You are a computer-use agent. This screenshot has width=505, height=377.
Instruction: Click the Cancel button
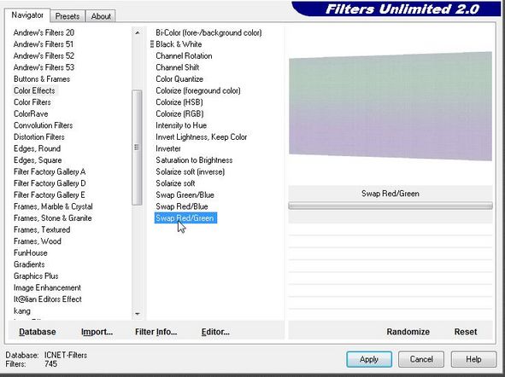(421, 359)
